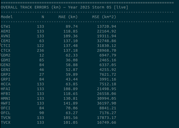Viewport: 179px width, 128px height.
Task: Click the model name 'GRP2'
Action: click(6, 74)
